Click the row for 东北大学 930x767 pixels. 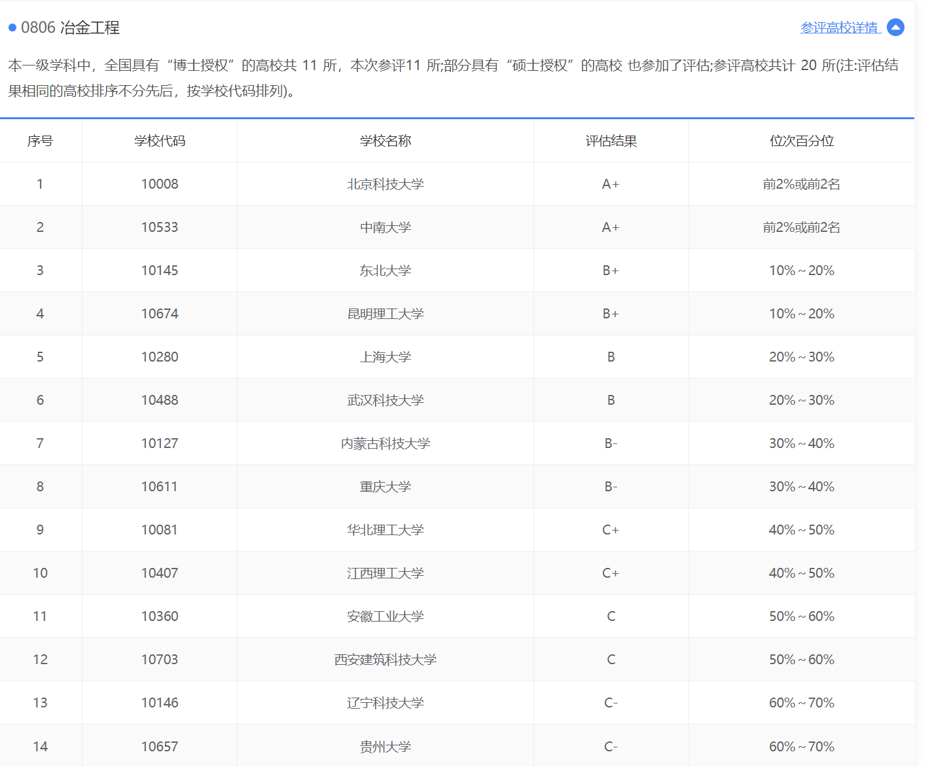pos(385,271)
